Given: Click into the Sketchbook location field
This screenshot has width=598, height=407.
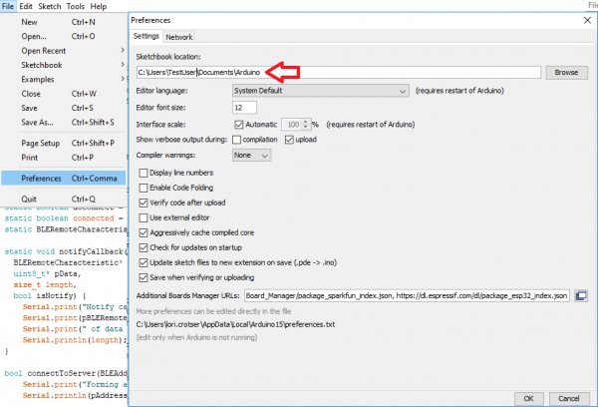Looking at the screenshot, I should coord(339,73).
